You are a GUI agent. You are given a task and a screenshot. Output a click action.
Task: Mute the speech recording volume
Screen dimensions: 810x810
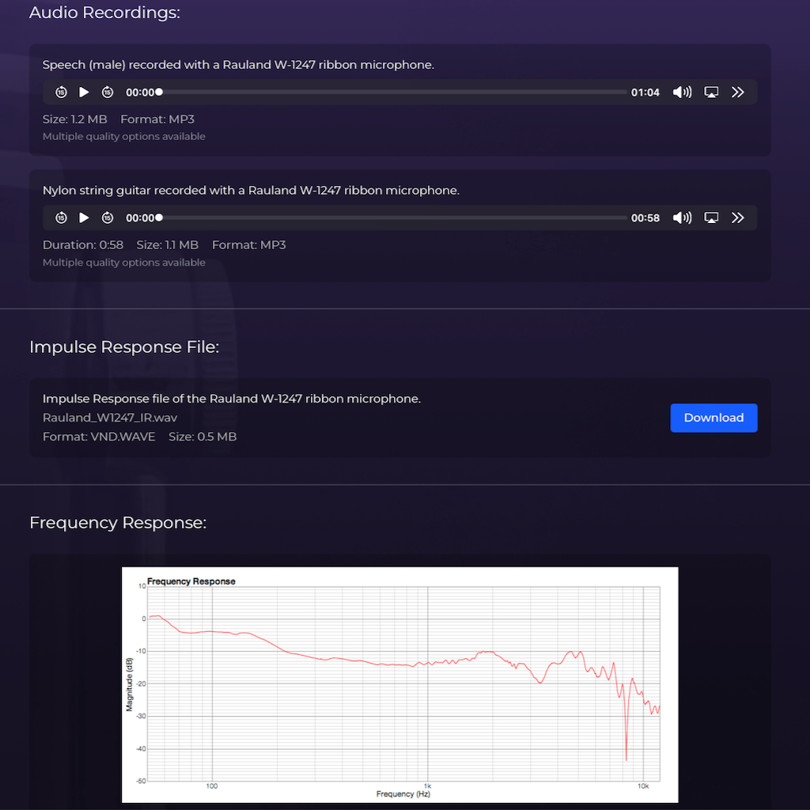click(682, 93)
